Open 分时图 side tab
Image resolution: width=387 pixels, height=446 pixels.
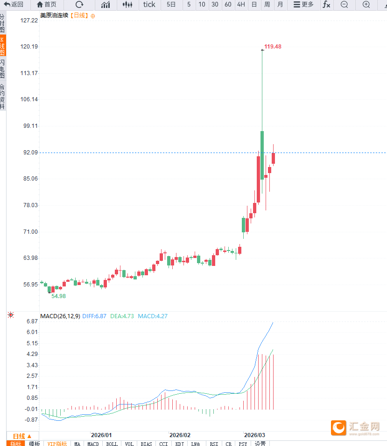[x=2, y=23]
